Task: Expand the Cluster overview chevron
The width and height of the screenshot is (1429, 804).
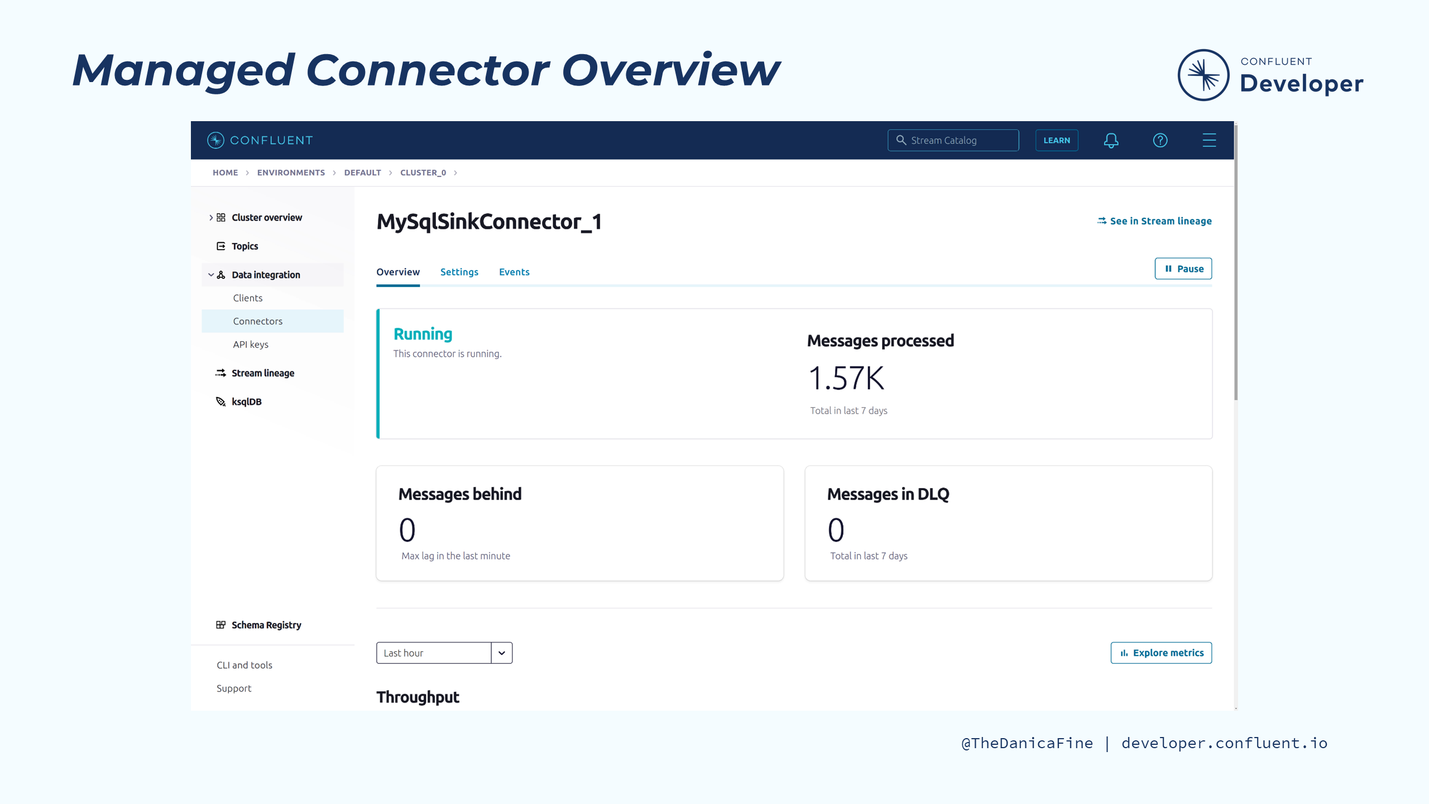Action: [x=210, y=218]
